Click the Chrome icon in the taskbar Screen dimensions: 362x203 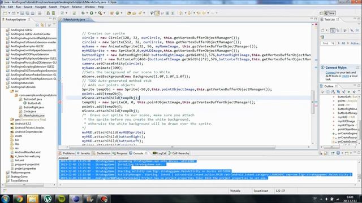tap(19, 198)
